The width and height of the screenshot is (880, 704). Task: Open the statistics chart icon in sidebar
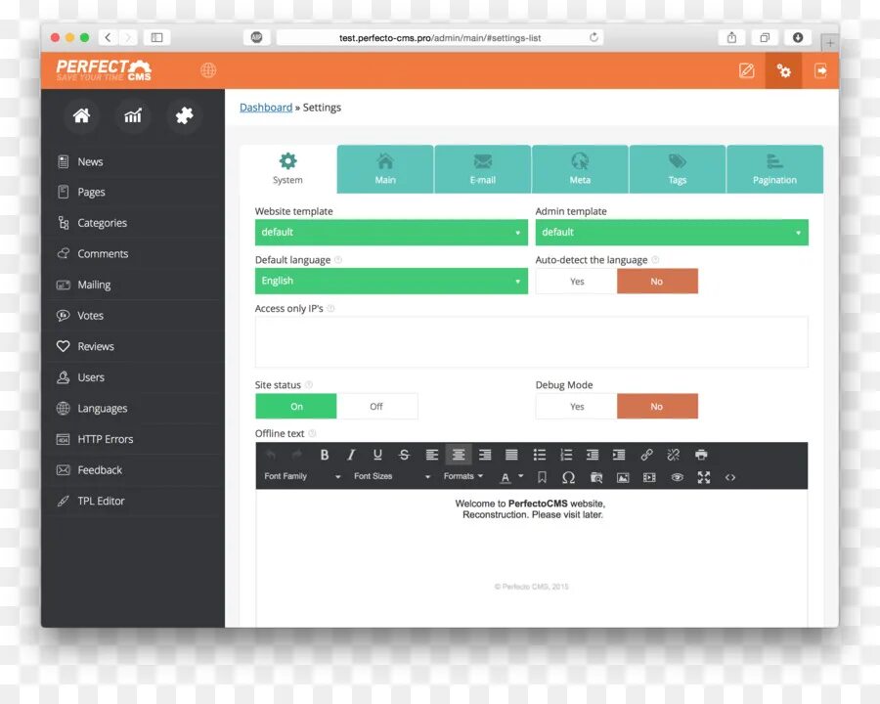point(132,115)
